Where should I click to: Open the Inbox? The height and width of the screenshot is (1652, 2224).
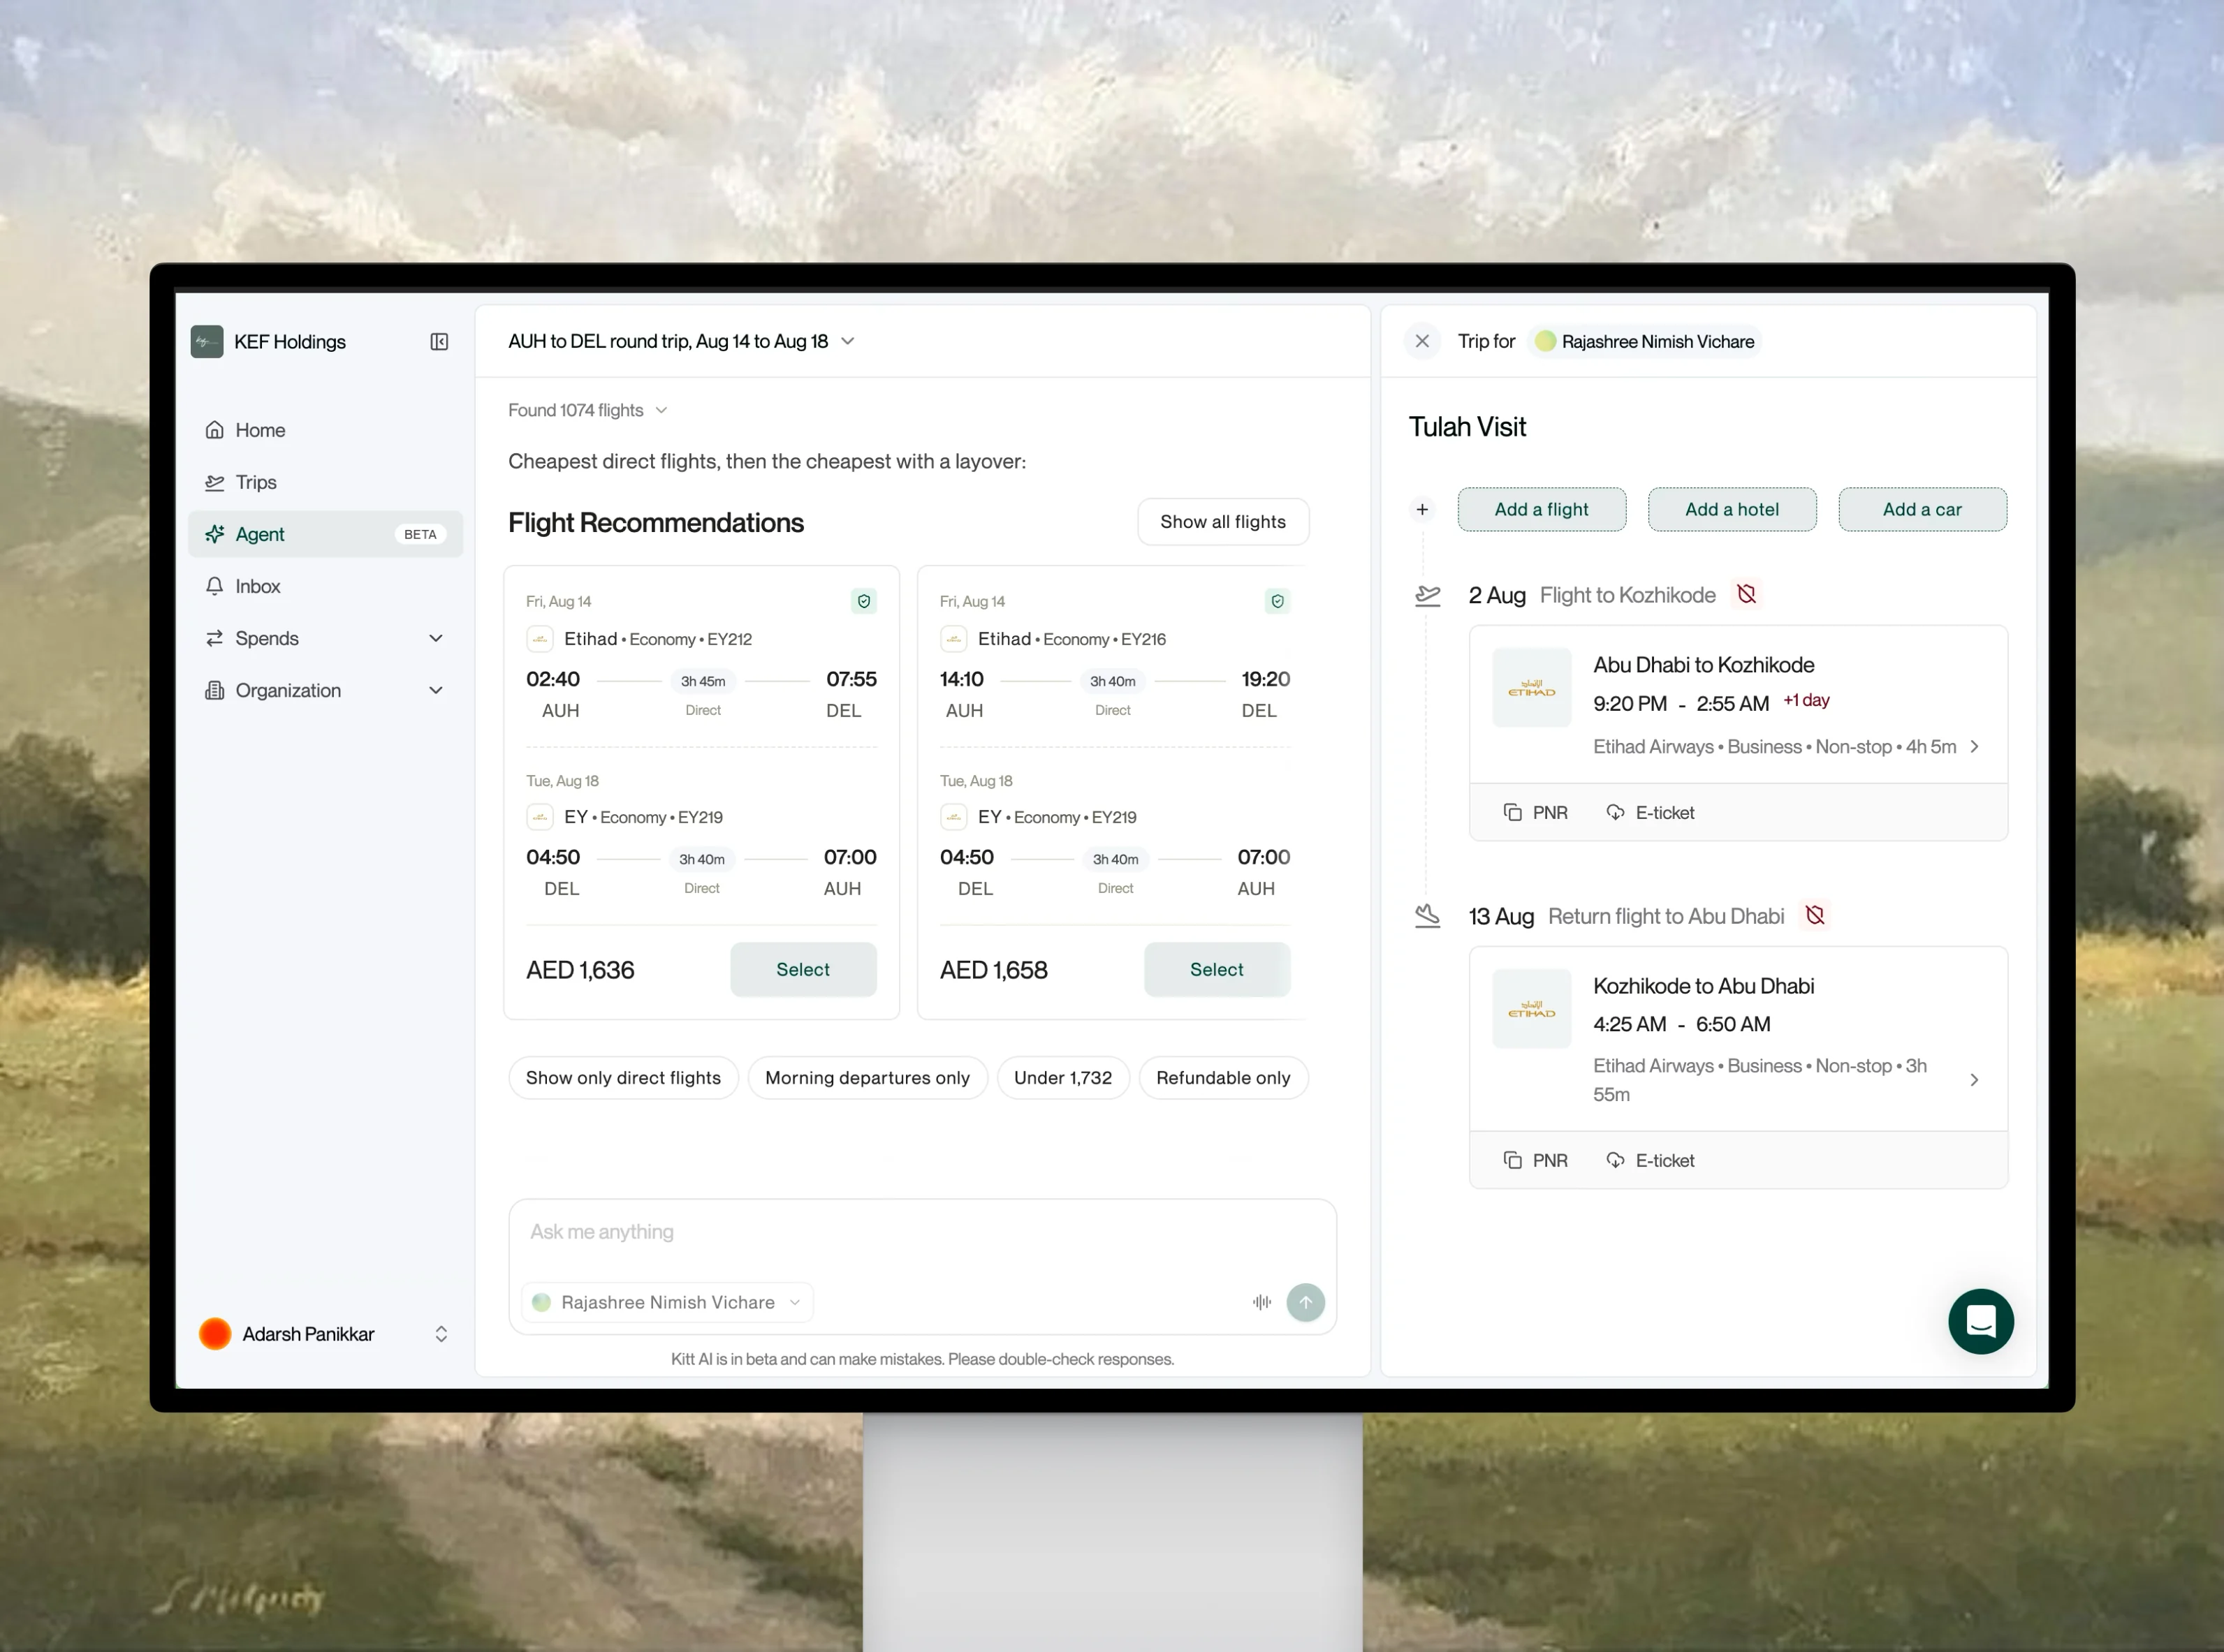point(325,586)
